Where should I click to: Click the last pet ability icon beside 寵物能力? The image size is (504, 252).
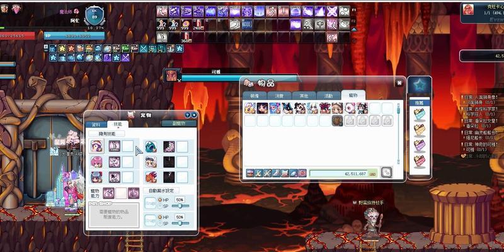[x=134, y=193]
